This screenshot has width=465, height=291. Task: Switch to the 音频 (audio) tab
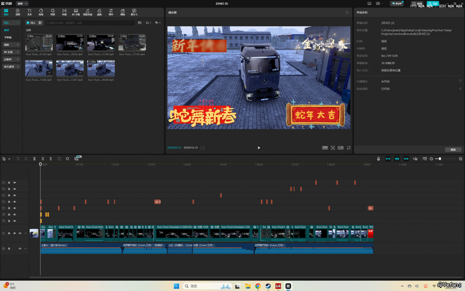(18, 12)
